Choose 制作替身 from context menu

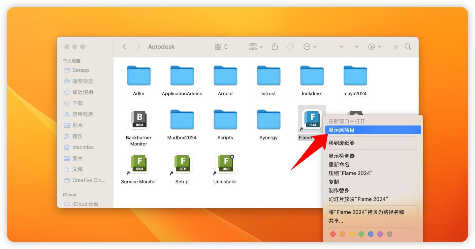click(x=373, y=191)
